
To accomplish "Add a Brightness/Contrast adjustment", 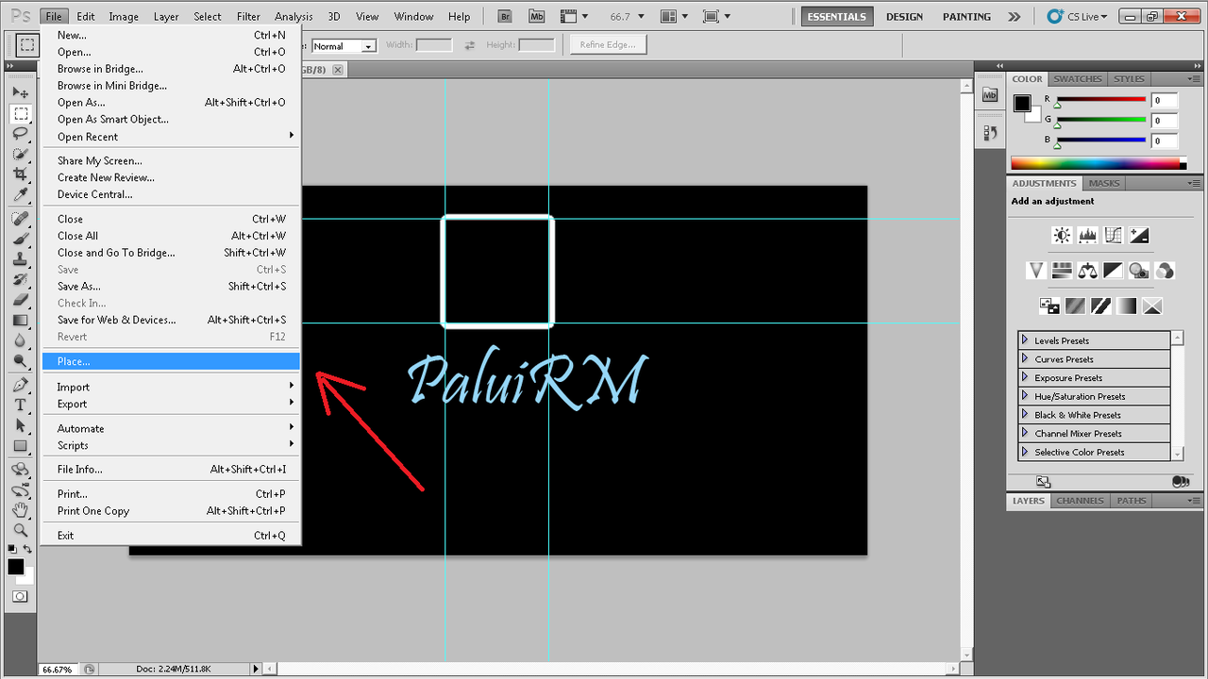I will coord(1063,236).
